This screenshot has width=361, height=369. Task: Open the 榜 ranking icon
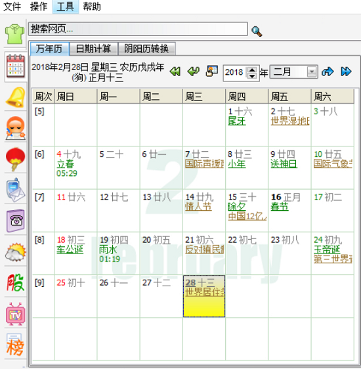click(16, 345)
